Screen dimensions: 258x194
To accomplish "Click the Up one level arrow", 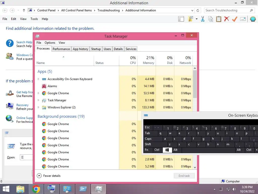I will [x=24, y=10].
